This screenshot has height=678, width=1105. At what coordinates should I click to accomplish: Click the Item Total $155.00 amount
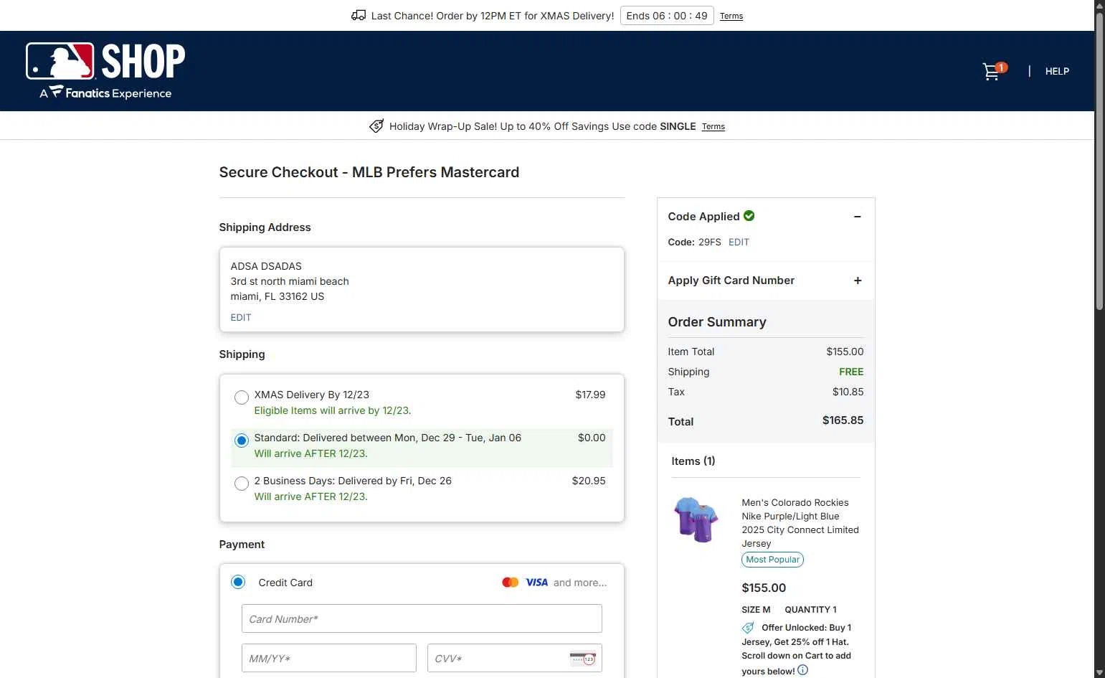tap(845, 352)
